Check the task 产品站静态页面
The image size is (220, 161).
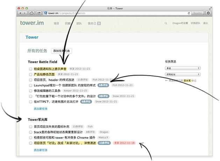coord(30,75)
